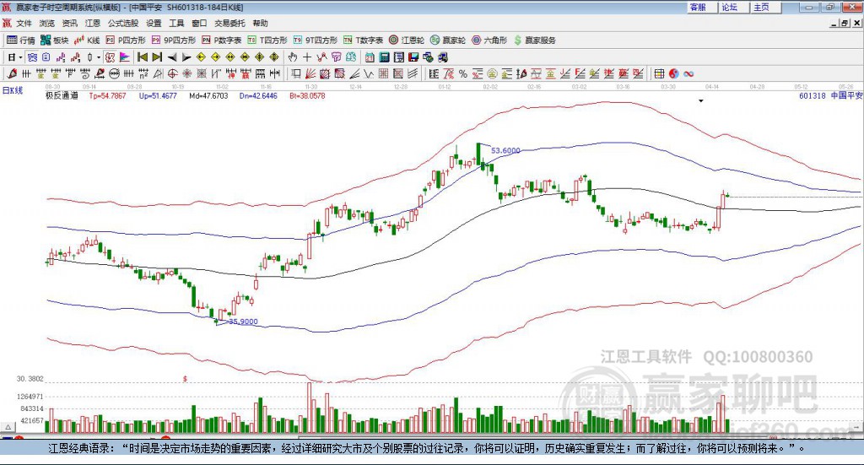
Task: Click the 极反通道 indicator label
Action: 62,96
